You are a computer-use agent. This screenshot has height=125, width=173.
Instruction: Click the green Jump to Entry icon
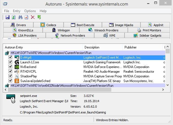(x=39, y=17)
